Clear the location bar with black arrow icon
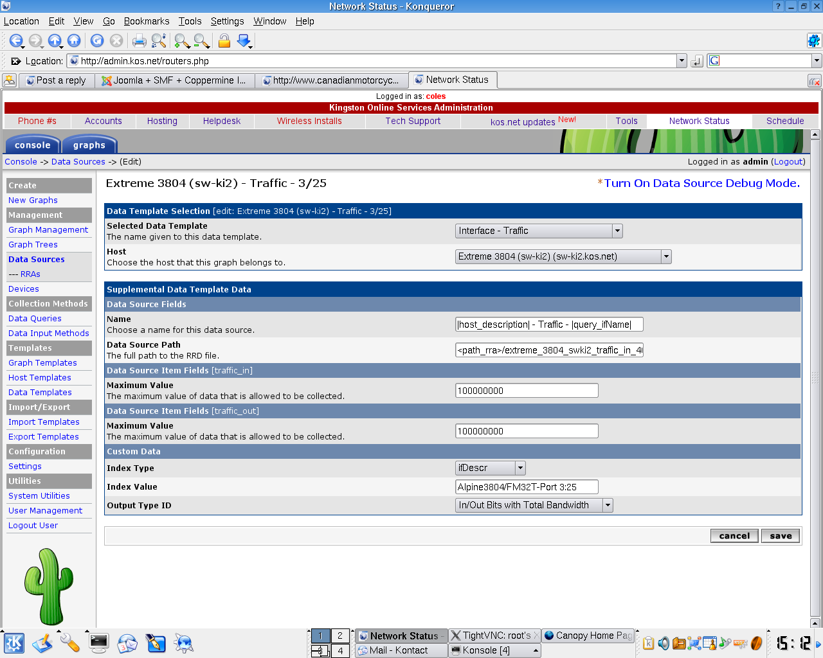The image size is (823, 658). pyautogui.click(x=16, y=61)
